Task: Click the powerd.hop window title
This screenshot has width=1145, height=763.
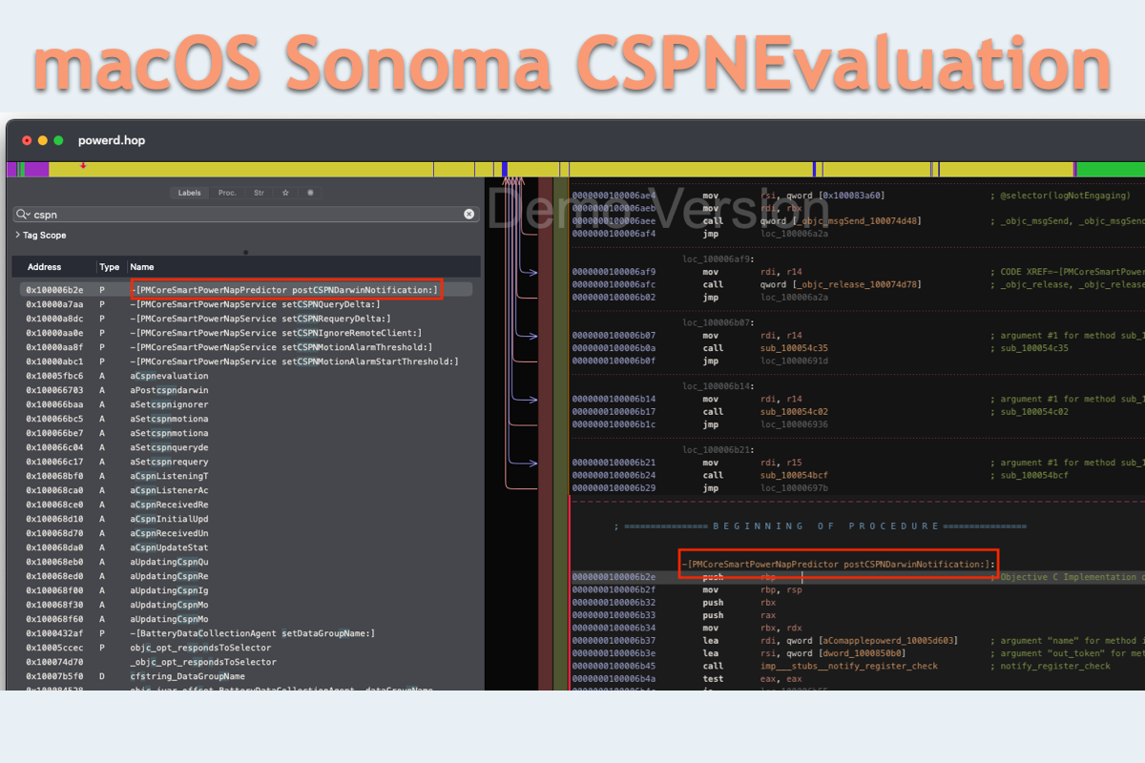Action: (x=112, y=140)
